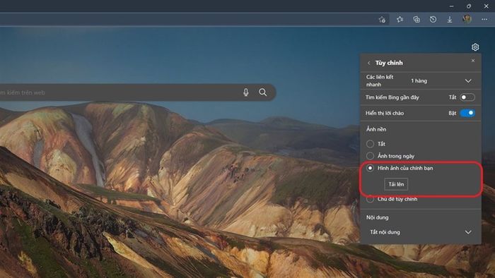The height and width of the screenshot is (278, 495).
Task: Open the user profile avatar
Action: pyautogui.click(x=467, y=19)
